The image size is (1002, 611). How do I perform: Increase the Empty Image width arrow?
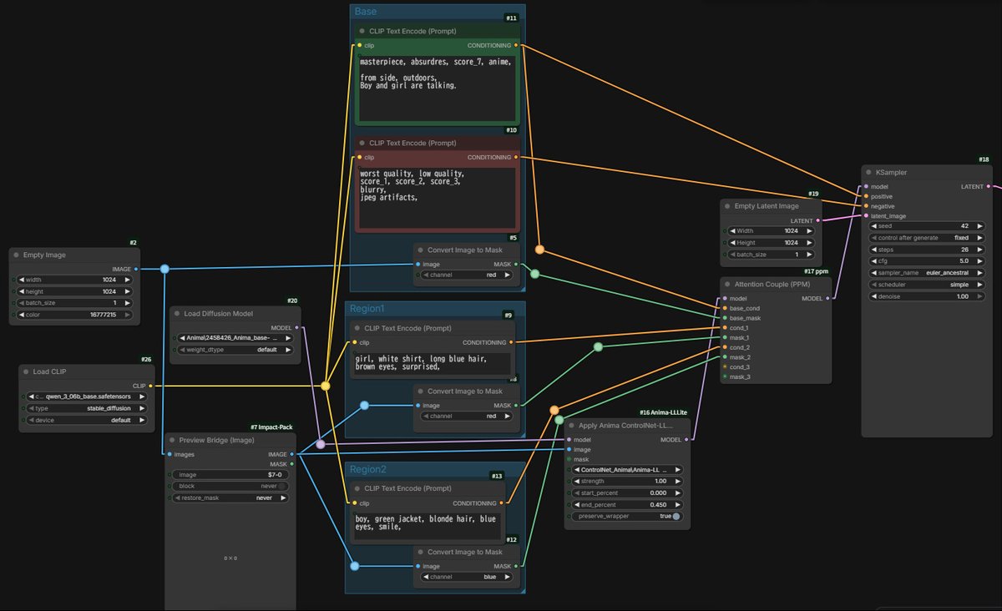coord(128,280)
